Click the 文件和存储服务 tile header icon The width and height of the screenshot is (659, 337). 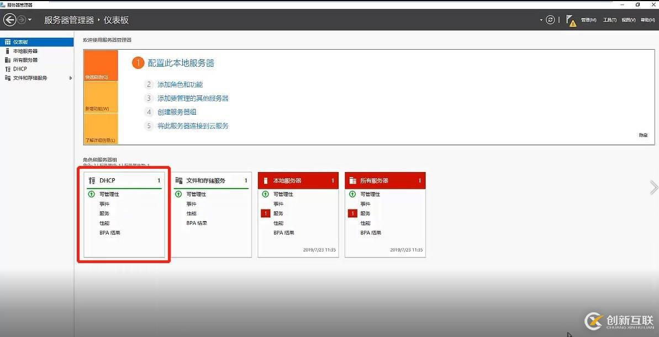[178, 180]
